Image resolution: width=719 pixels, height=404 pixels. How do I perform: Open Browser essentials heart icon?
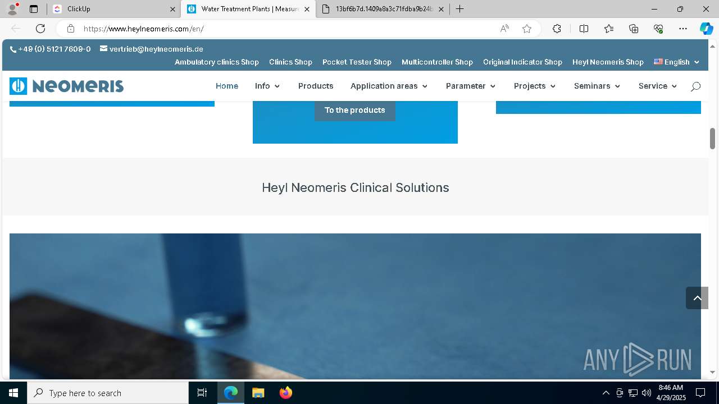point(658,29)
